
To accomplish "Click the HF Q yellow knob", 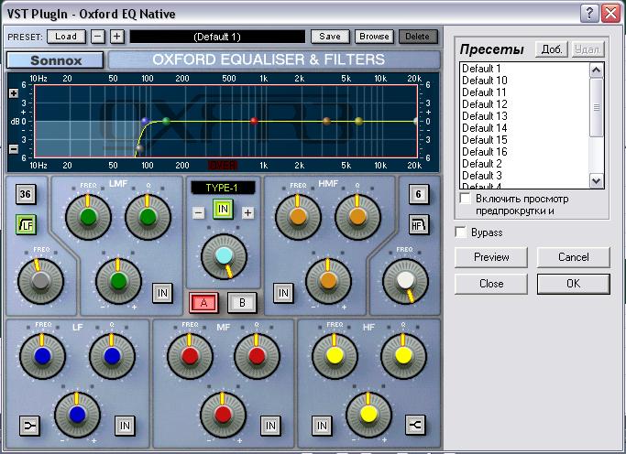I will (x=403, y=356).
